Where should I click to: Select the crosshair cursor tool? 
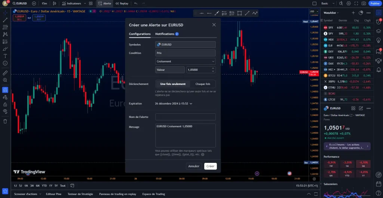[x=5, y=13]
